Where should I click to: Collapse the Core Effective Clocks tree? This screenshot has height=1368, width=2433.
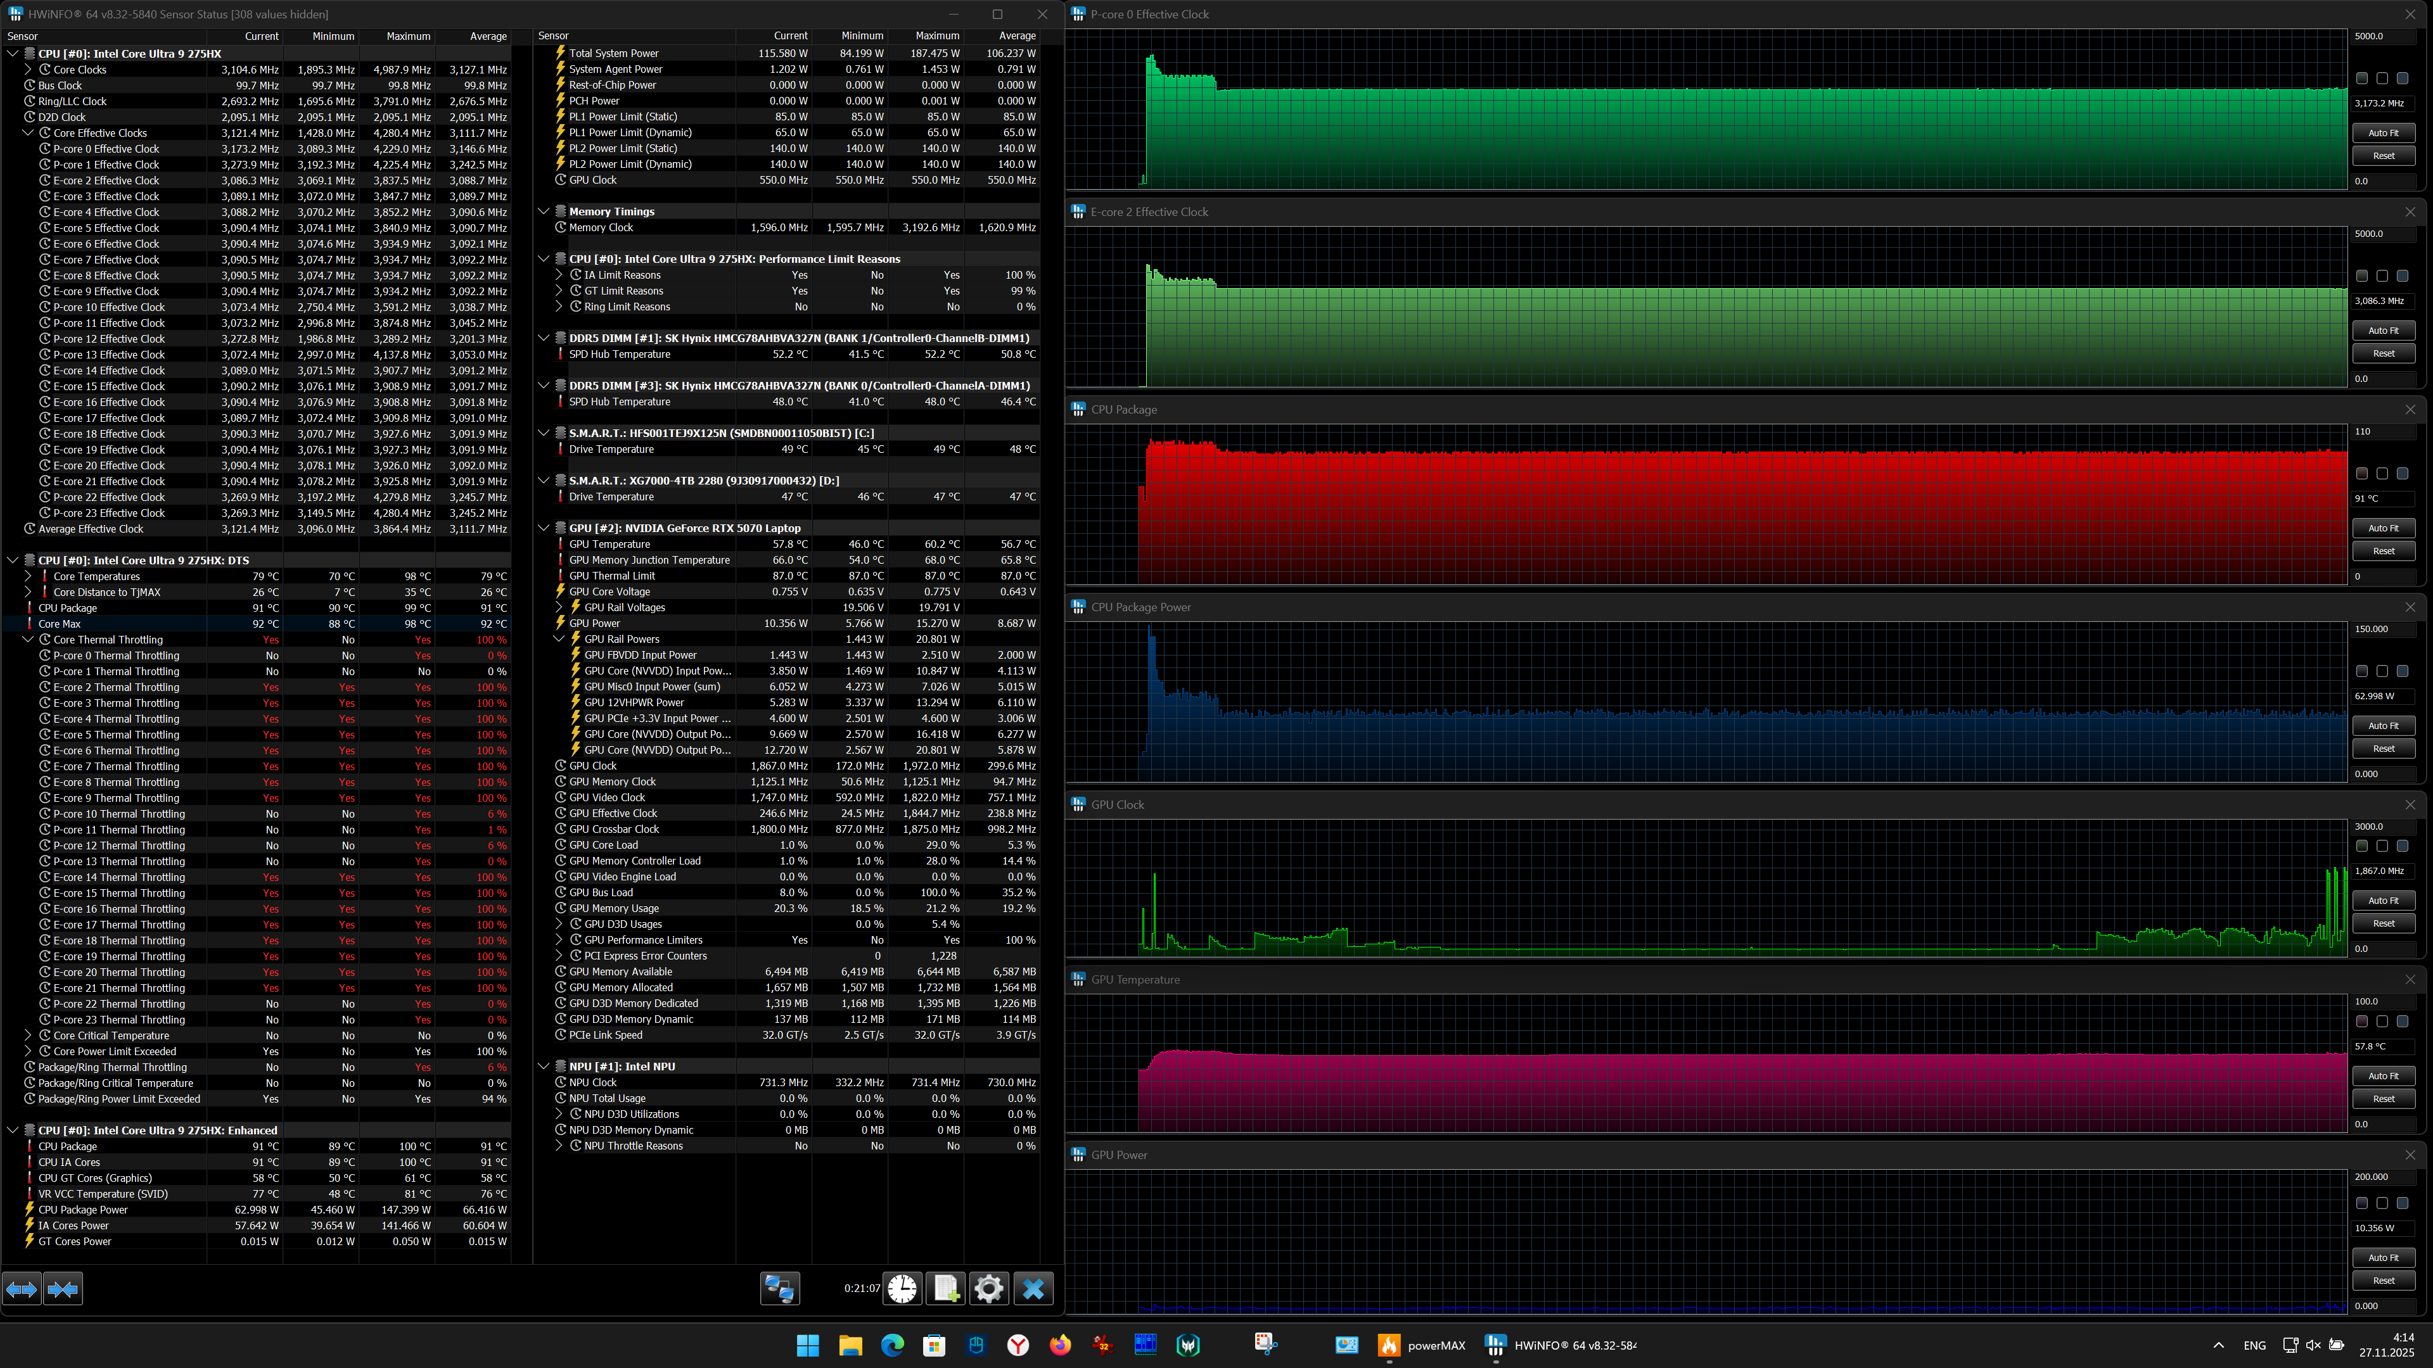[x=29, y=133]
